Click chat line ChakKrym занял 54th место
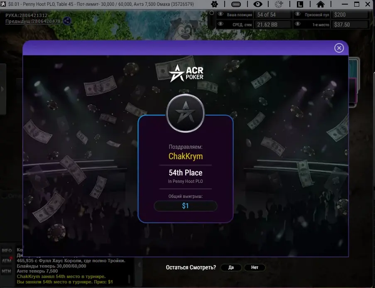This screenshot has width=375, height=288. click(61, 276)
